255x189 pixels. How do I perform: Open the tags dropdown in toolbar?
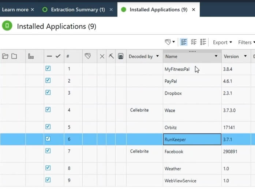click(170, 42)
